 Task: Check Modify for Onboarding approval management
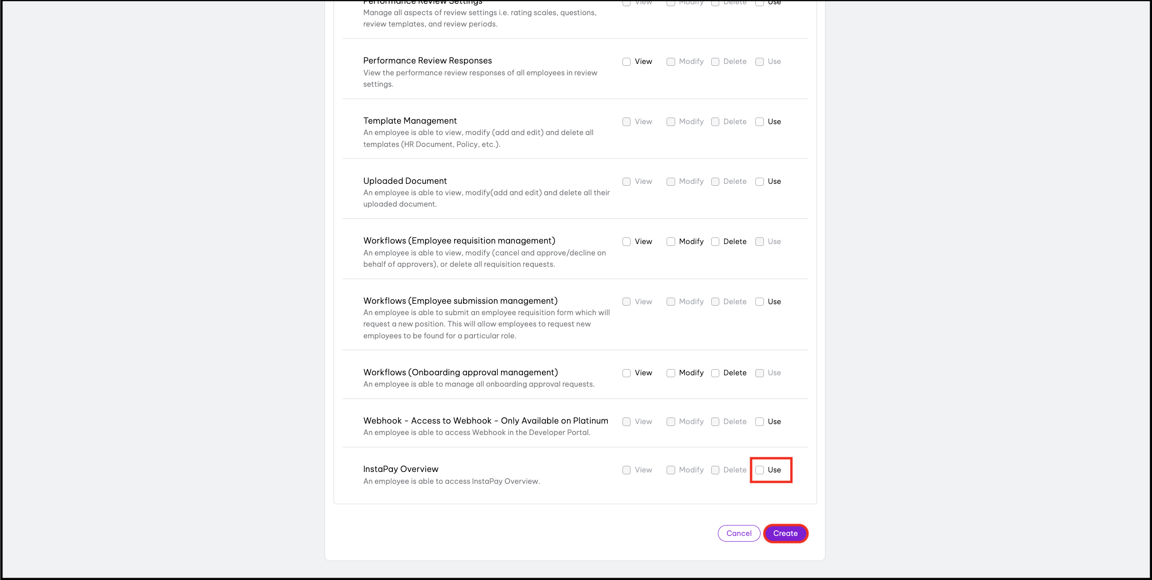click(x=671, y=373)
